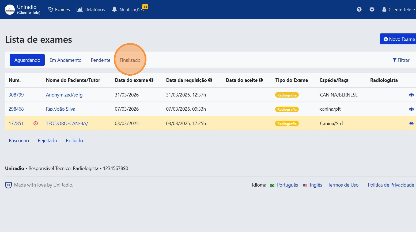This screenshot has height=232, width=416.
Task: Click info icon beside Data do exame
Action: 151,80
